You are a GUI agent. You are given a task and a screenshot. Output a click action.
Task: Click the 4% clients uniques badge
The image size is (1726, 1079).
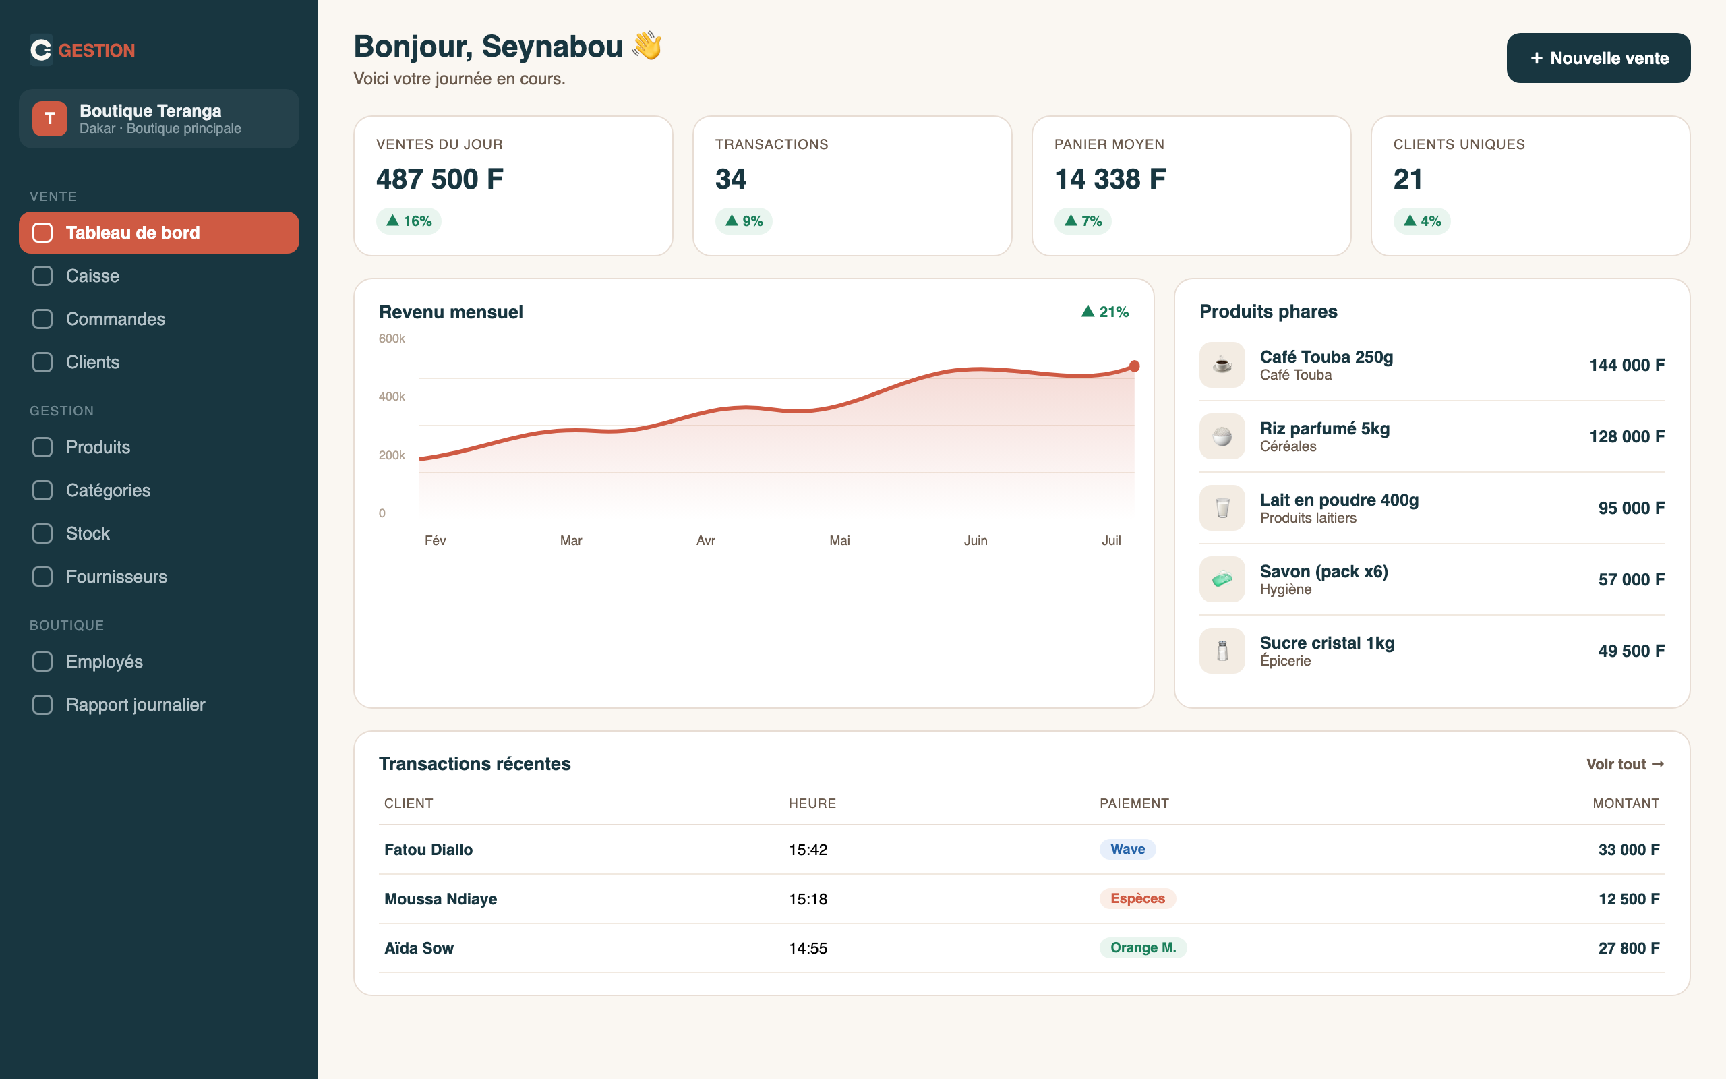1422,221
